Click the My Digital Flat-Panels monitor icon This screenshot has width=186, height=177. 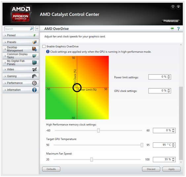click(x=34, y=63)
